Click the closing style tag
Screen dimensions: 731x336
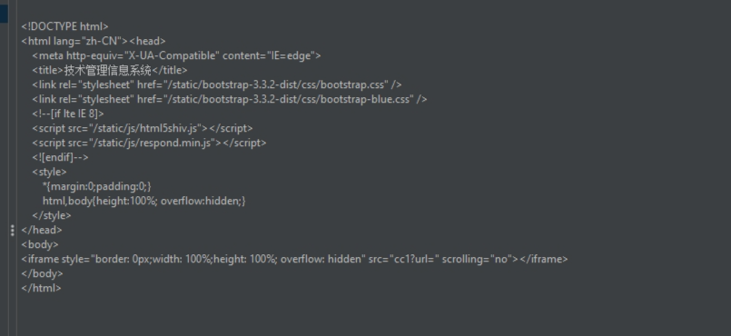click(52, 215)
